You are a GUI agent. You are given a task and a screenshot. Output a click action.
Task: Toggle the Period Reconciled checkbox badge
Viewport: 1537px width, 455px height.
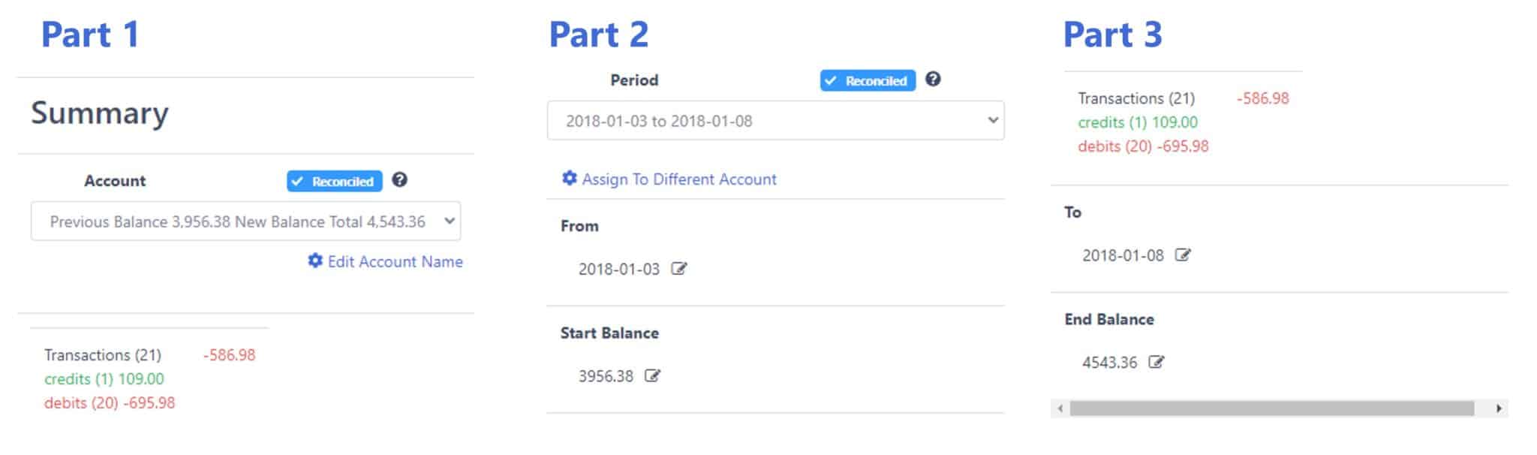pos(868,80)
